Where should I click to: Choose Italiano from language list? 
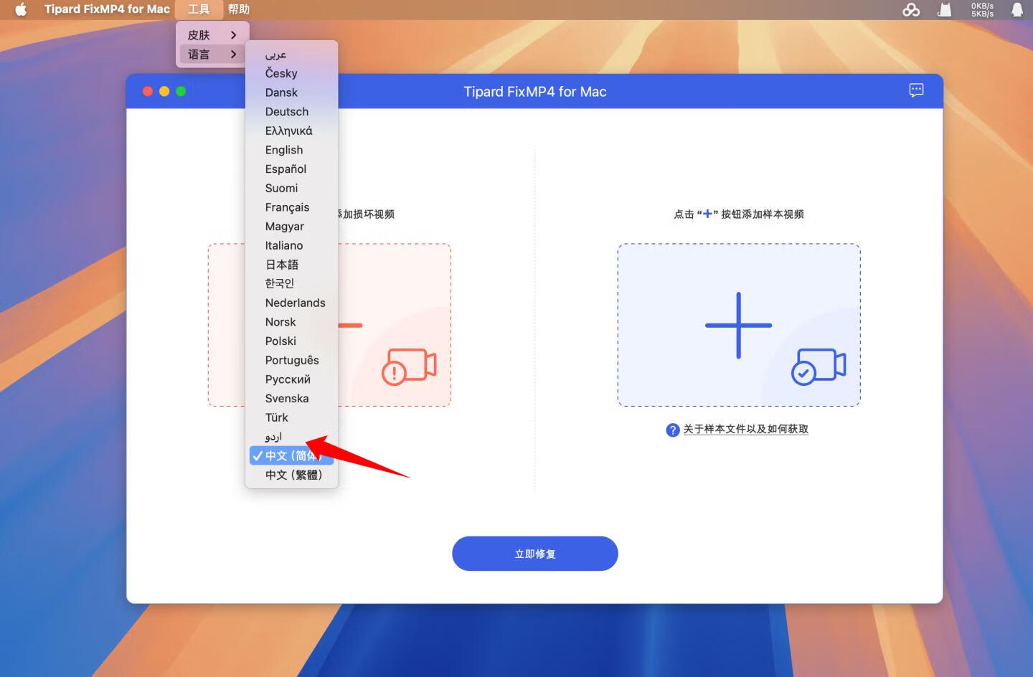[x=291, y=245]
